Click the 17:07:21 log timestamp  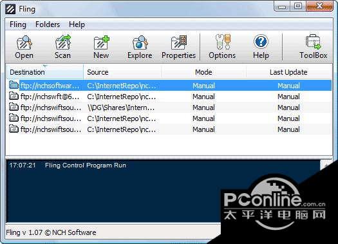coord(23,165)
